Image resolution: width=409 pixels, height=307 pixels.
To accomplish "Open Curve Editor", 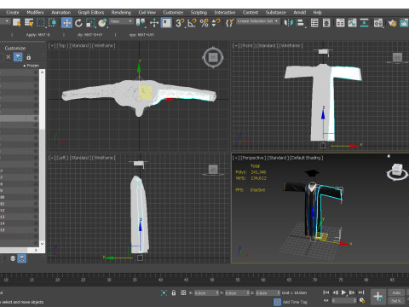I will coord(352,23).
